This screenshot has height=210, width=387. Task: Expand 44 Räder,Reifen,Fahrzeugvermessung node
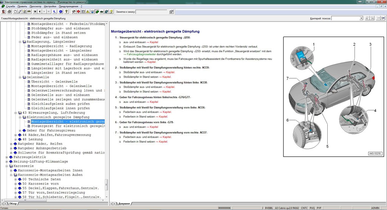pos(15,135)
